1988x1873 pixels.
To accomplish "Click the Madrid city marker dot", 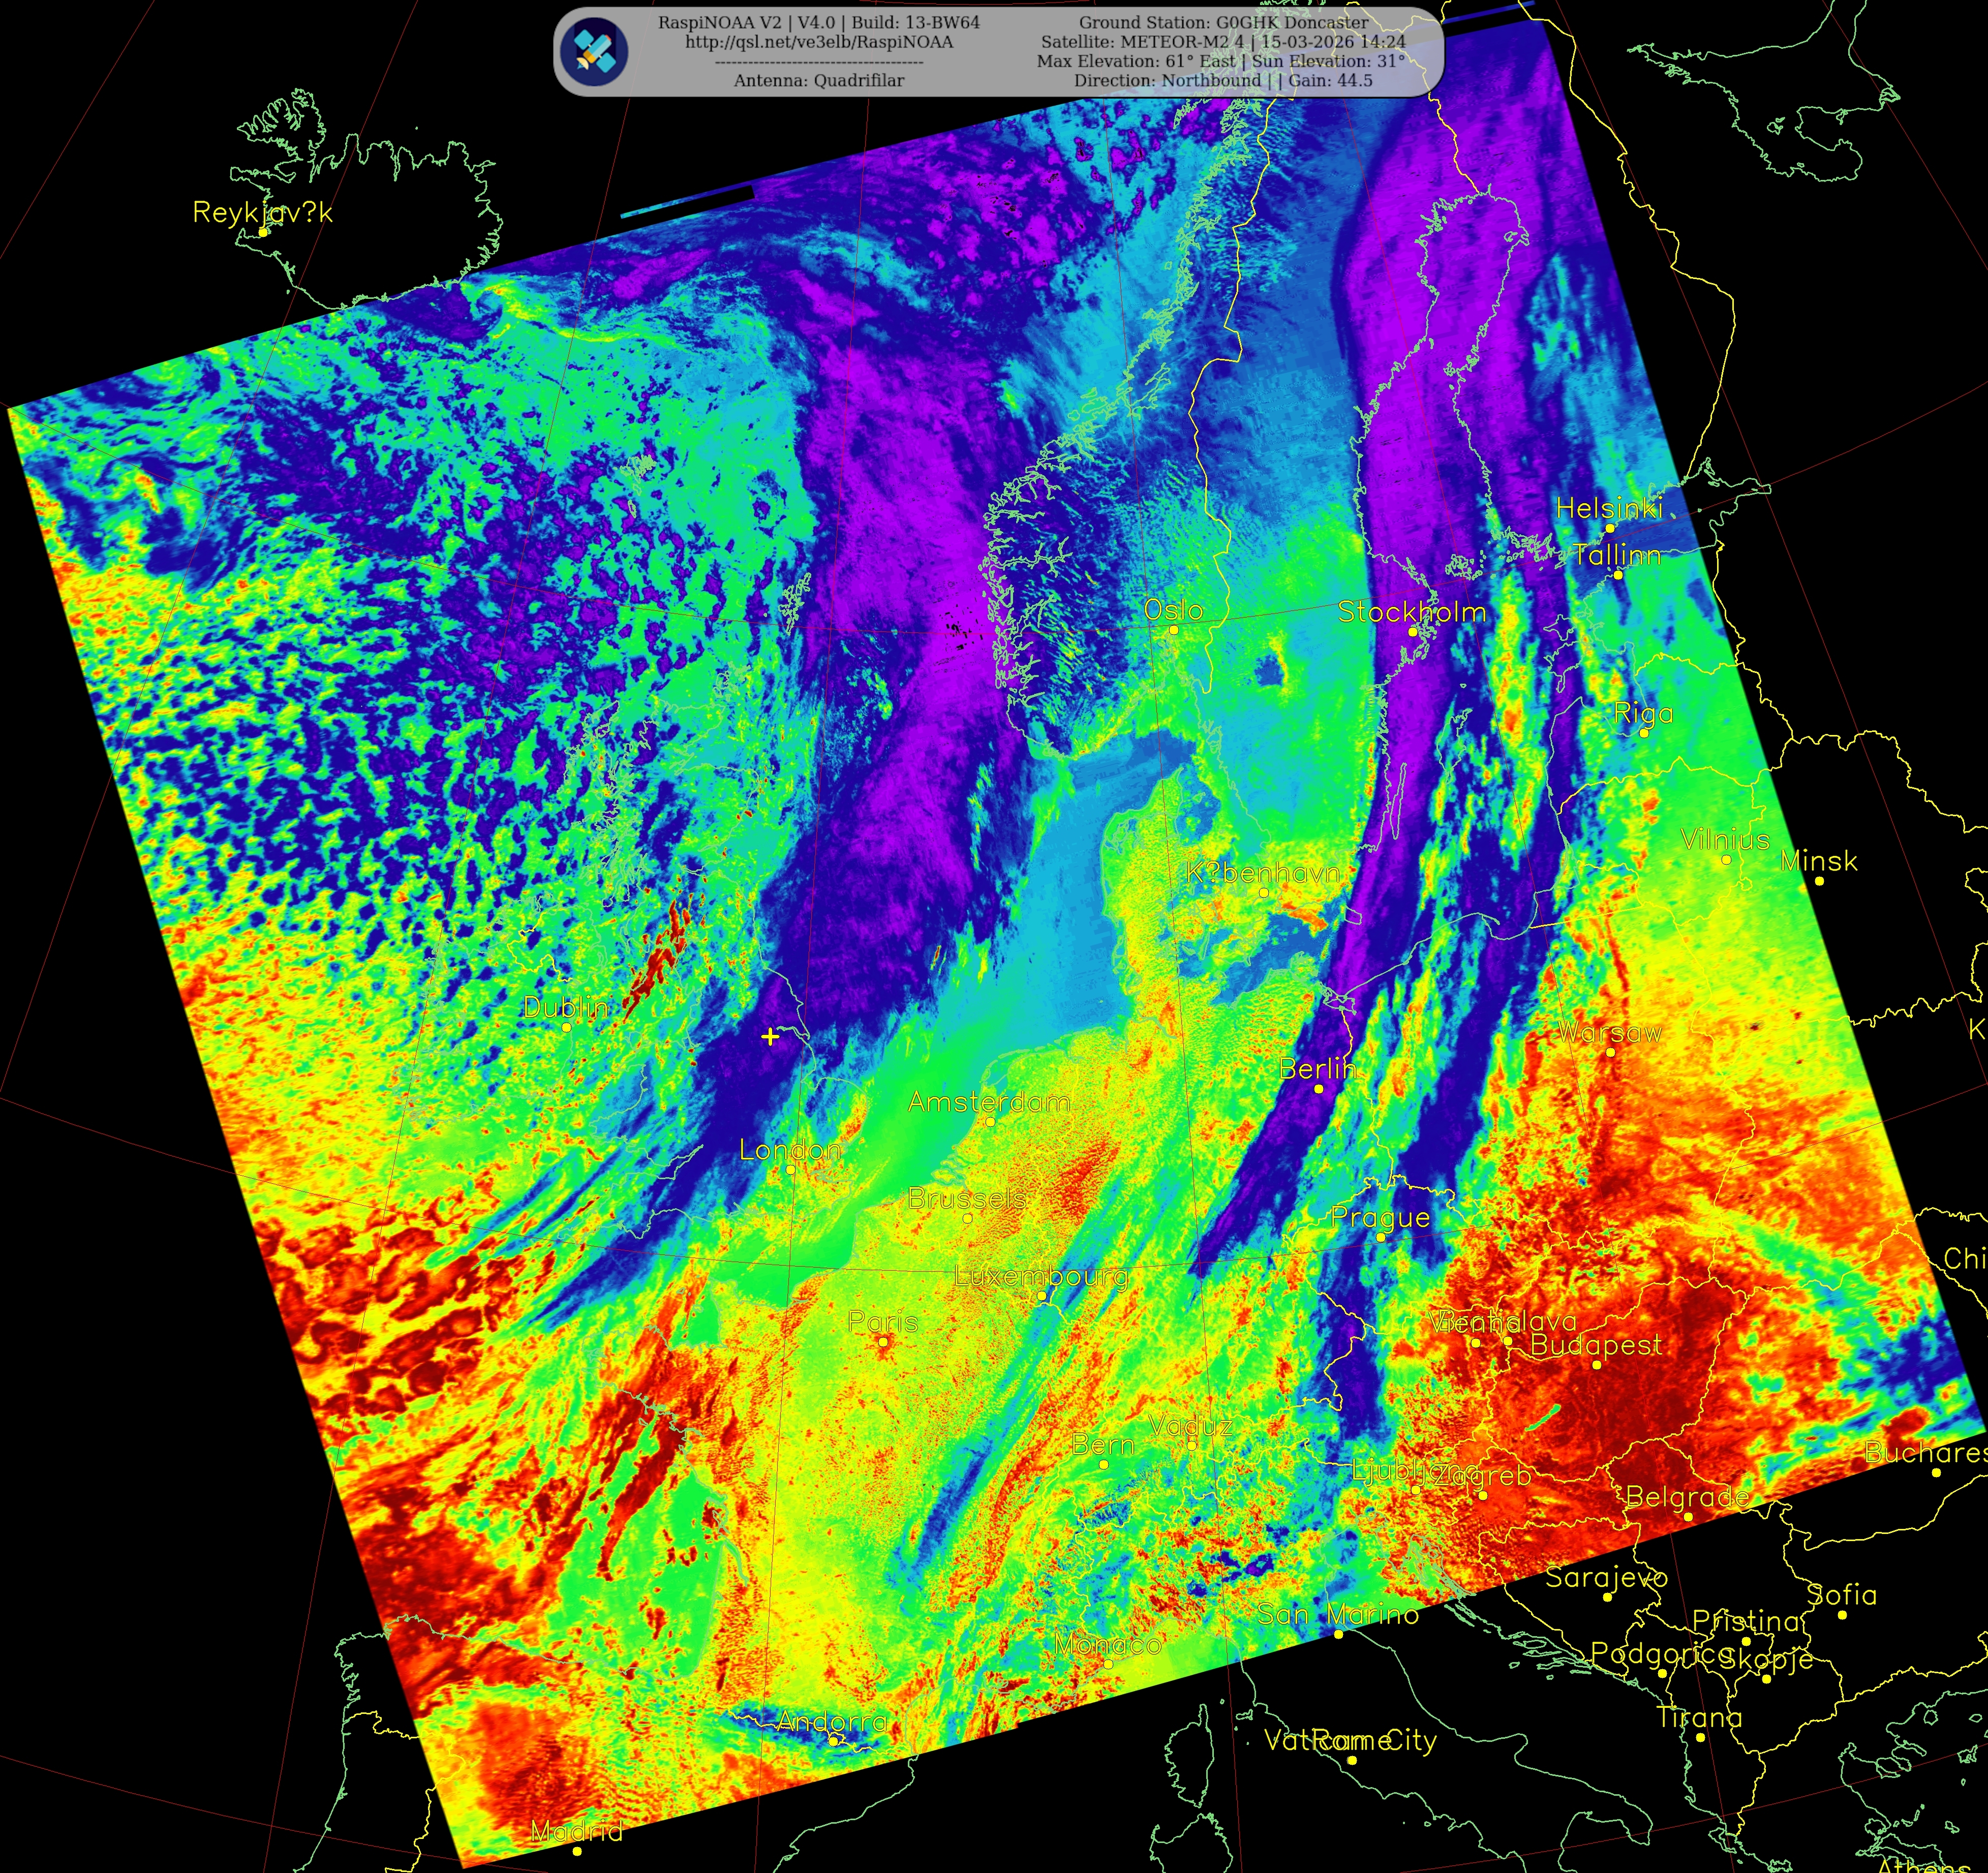I will [577, 1851].
